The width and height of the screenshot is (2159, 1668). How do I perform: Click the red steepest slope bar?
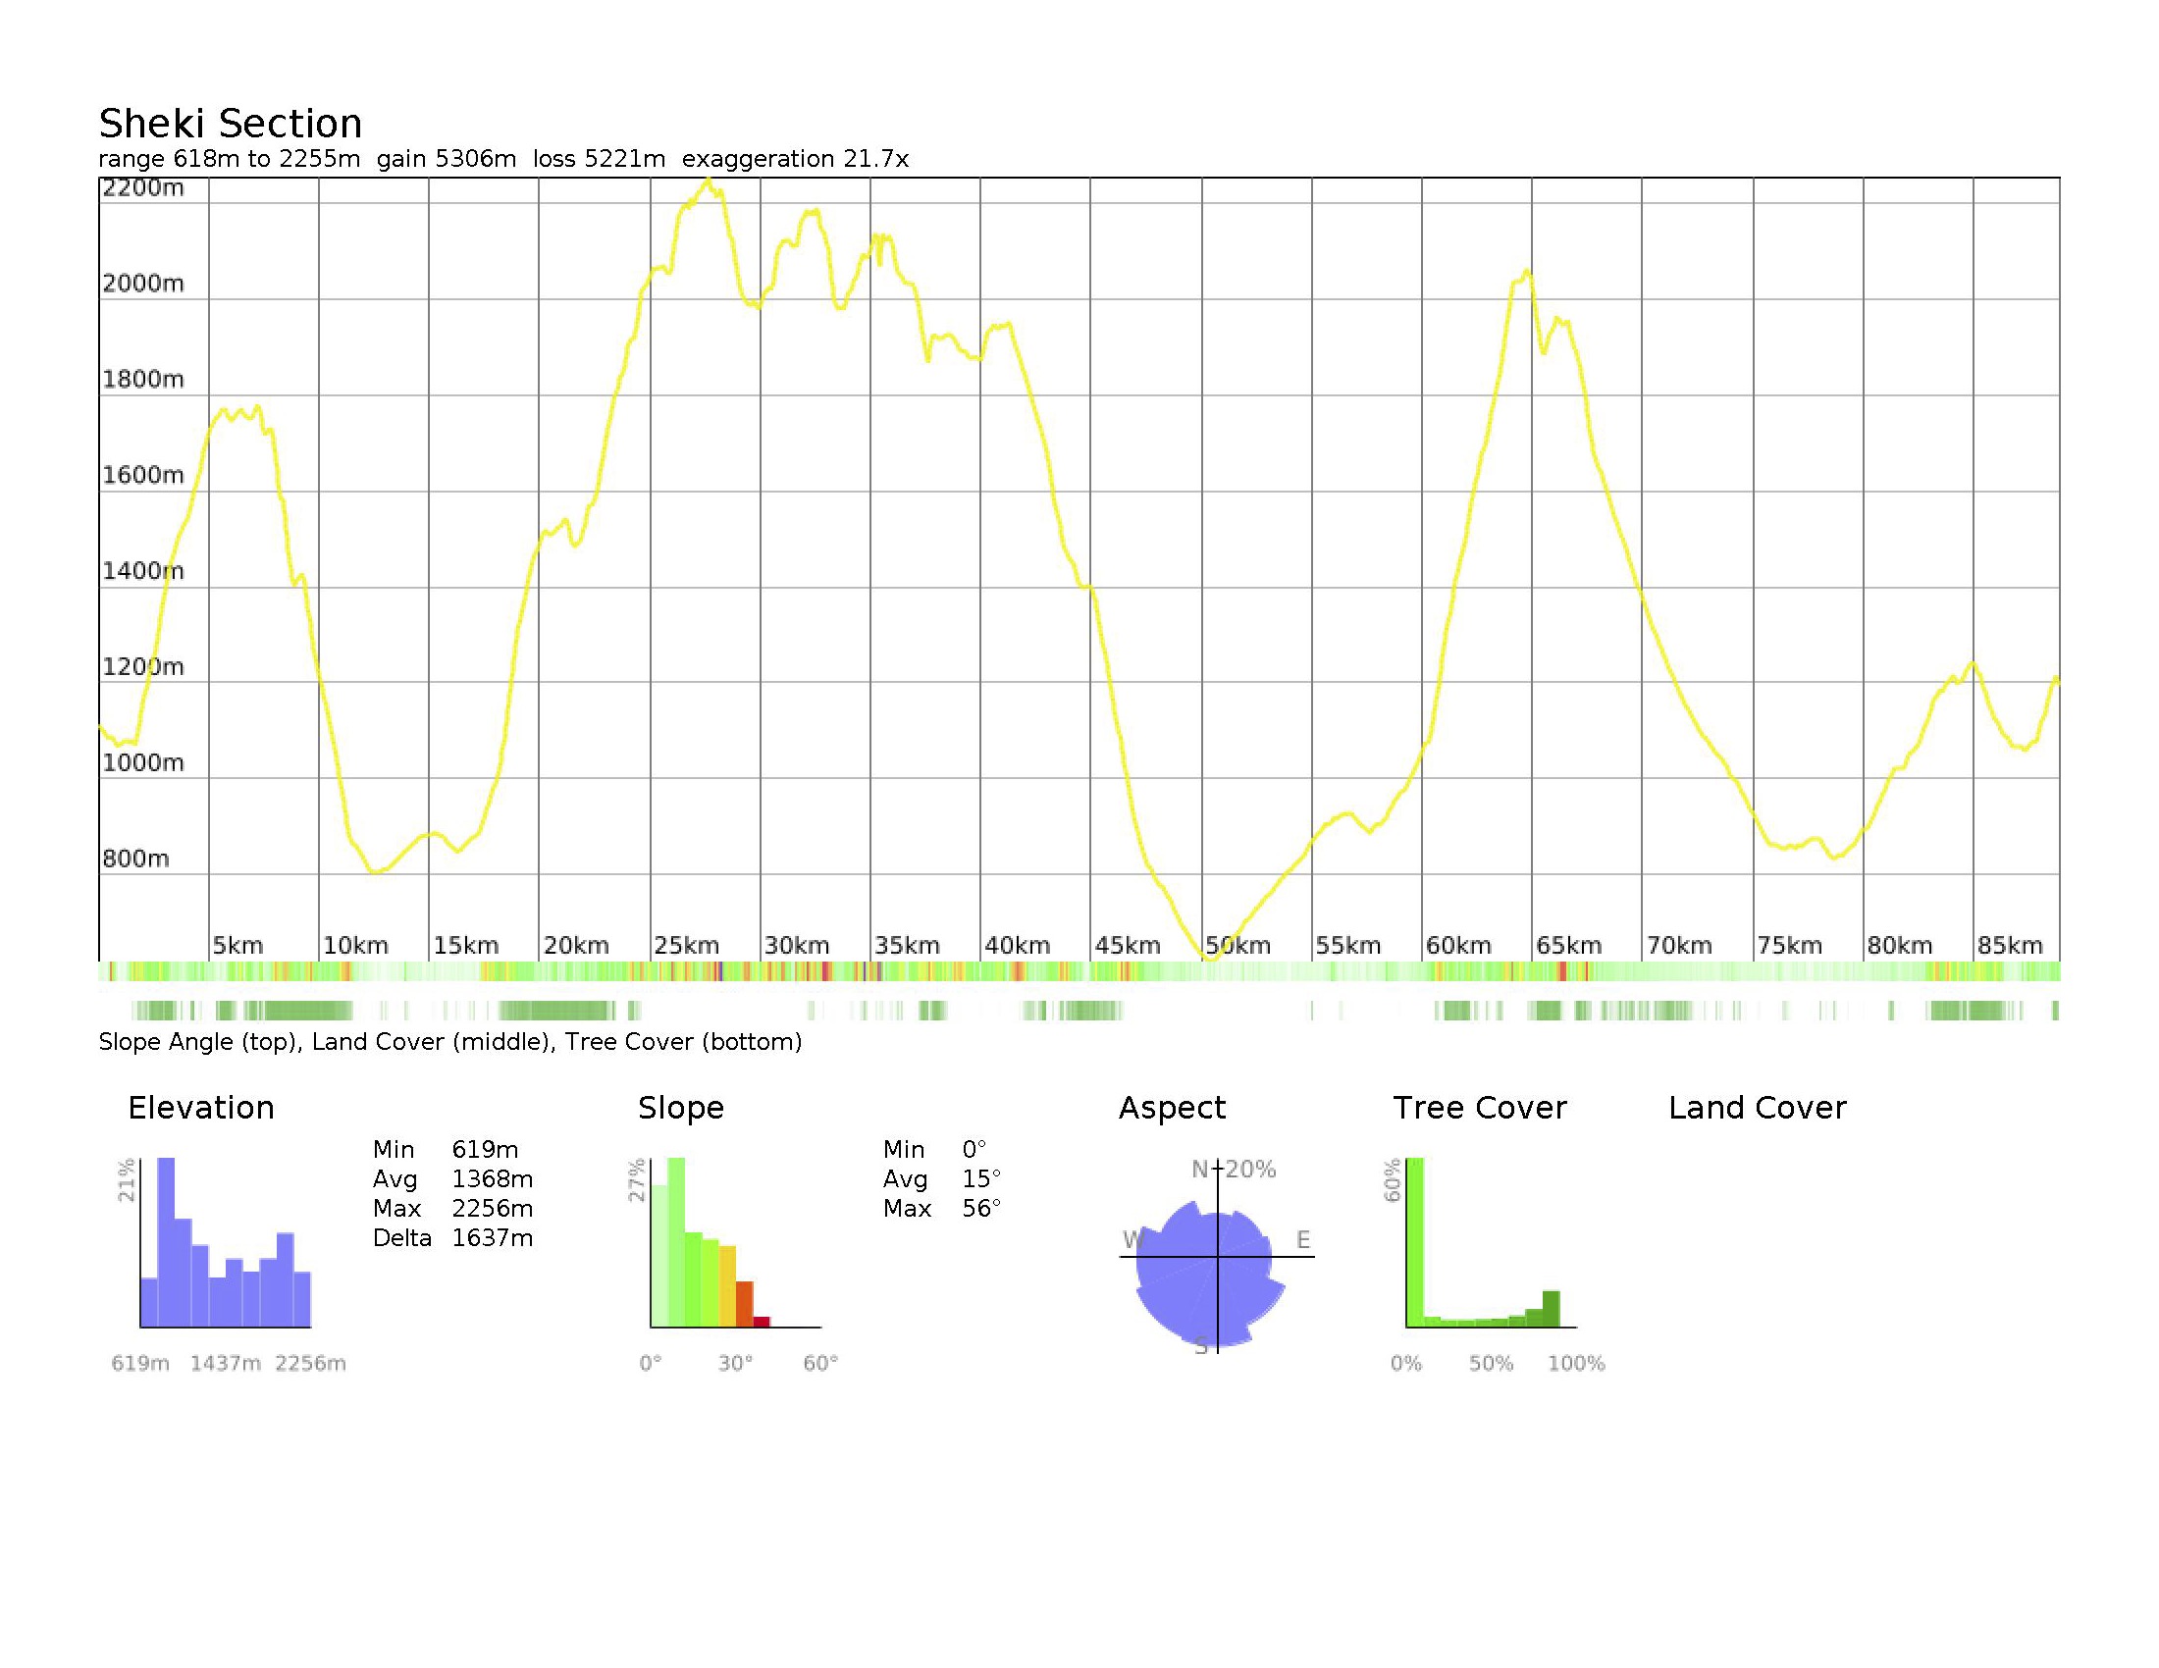coord(762,1323)
